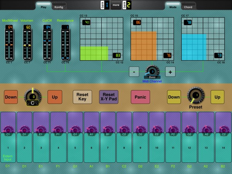Click the Midi Channel knob
Viewport: 232px width, 174px height.
(152, 71)
